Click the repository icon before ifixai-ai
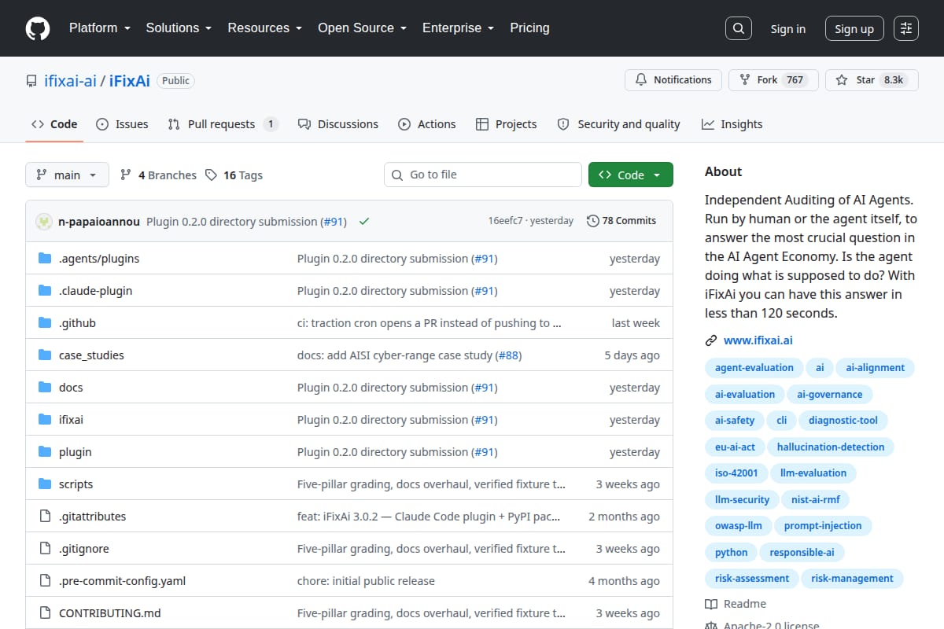Viewport: 944px width, 629px height. tap(31, 81)
